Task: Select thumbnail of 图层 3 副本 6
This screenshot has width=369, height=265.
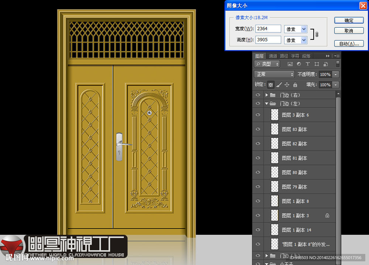Action: tap(275, 115)
